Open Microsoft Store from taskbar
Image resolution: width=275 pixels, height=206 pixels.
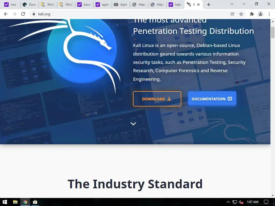click(35, 202)
